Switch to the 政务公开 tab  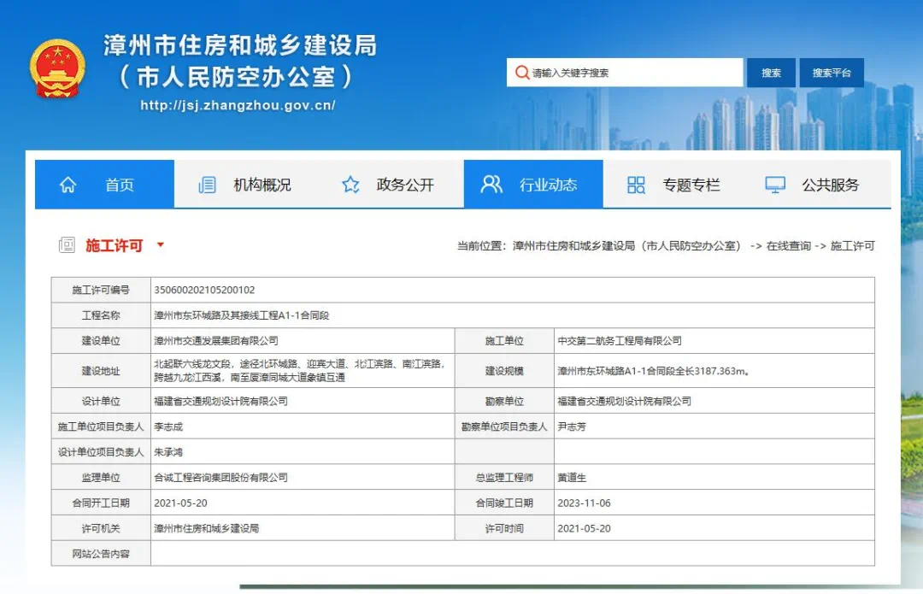coord(405,185)
